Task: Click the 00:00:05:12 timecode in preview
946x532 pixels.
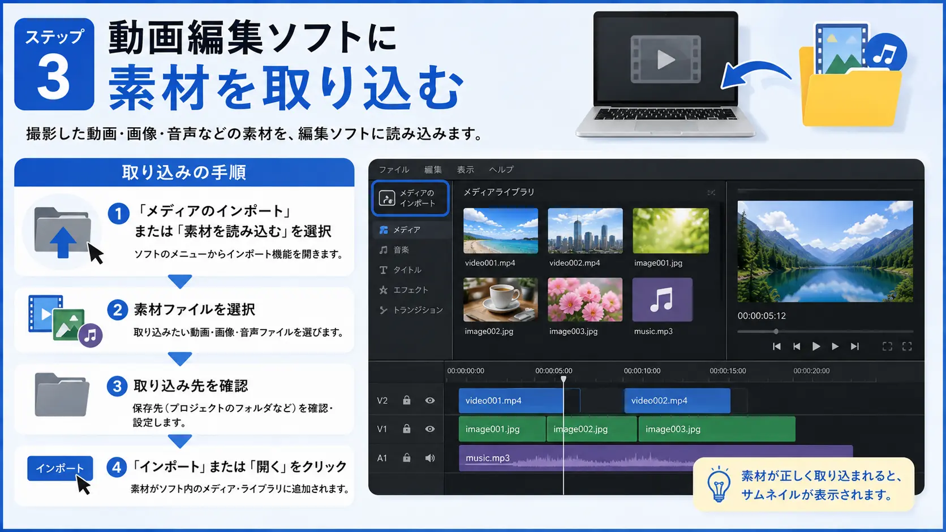Action: pyautogui.click(x=762, y=316)
